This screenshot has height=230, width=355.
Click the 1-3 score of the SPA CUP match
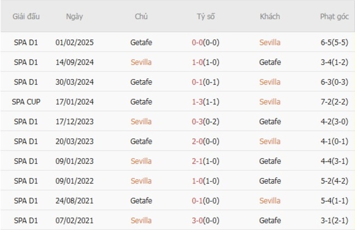pos(198,102)
